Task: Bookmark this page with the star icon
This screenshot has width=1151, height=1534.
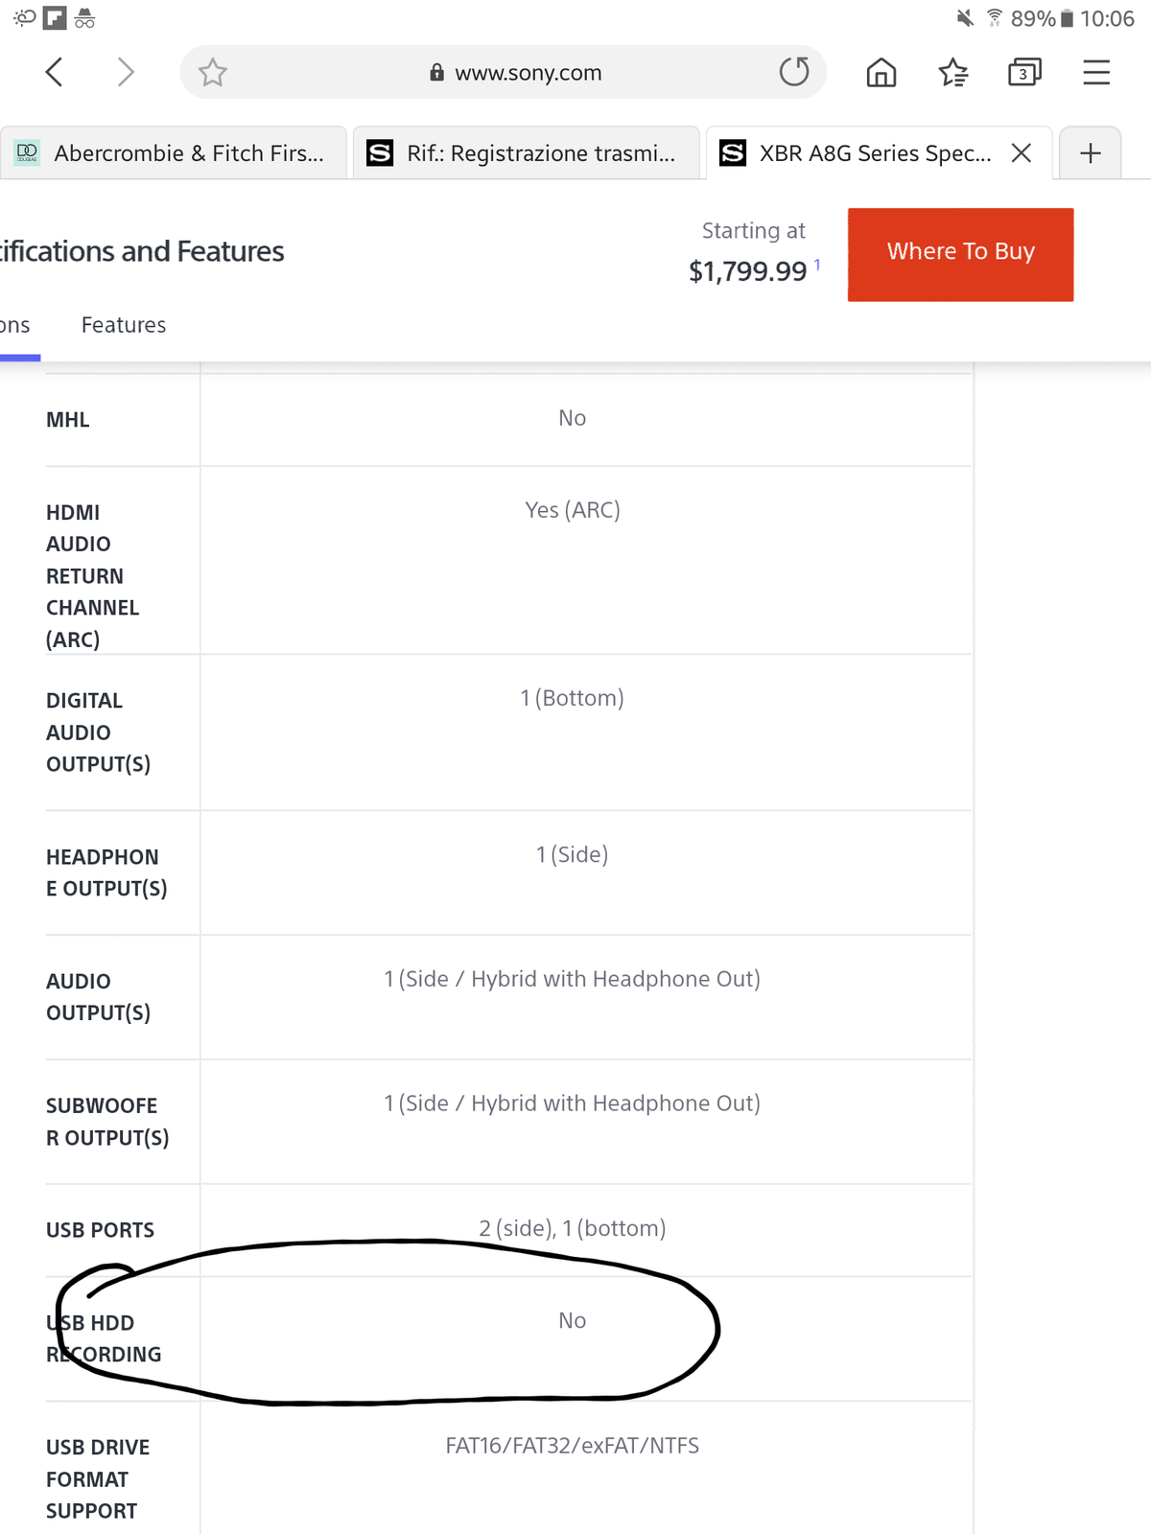Action: point(212,72)
